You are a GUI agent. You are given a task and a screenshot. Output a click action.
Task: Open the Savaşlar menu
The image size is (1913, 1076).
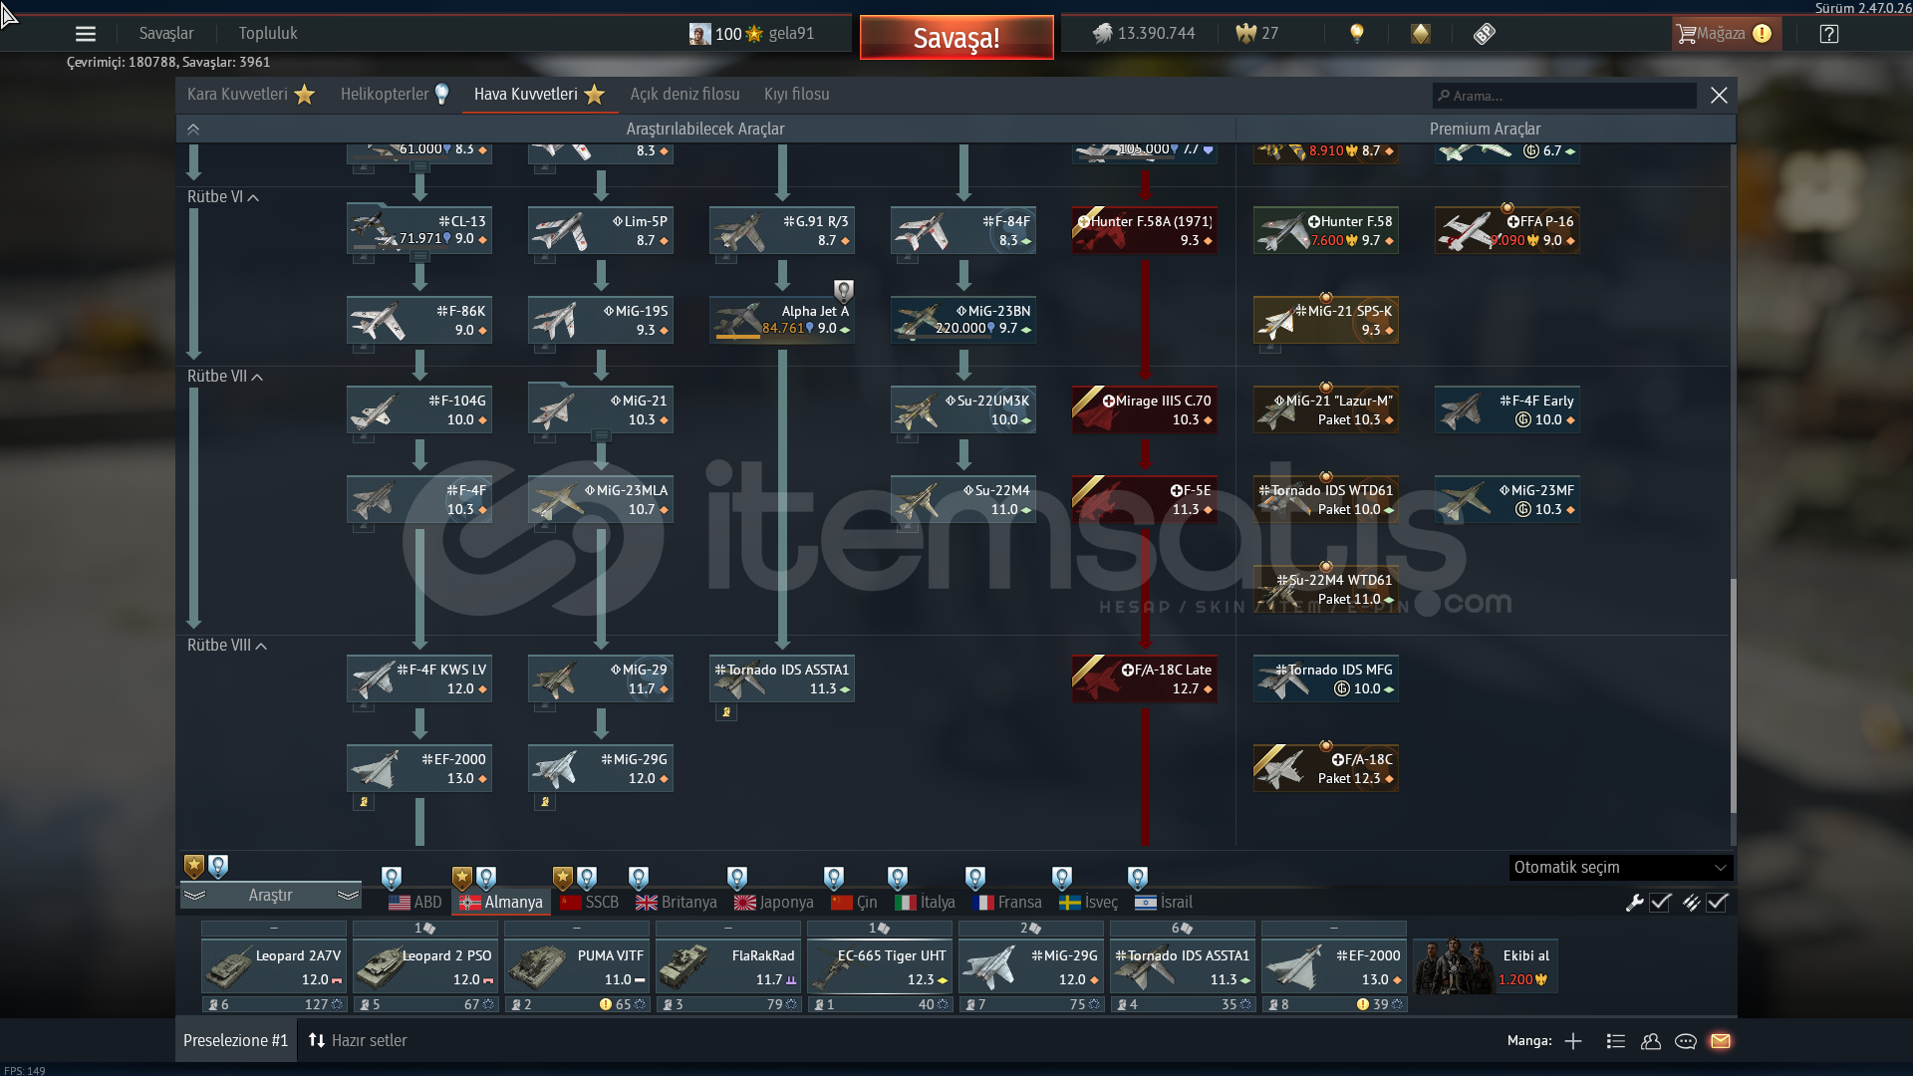[166, 34]
